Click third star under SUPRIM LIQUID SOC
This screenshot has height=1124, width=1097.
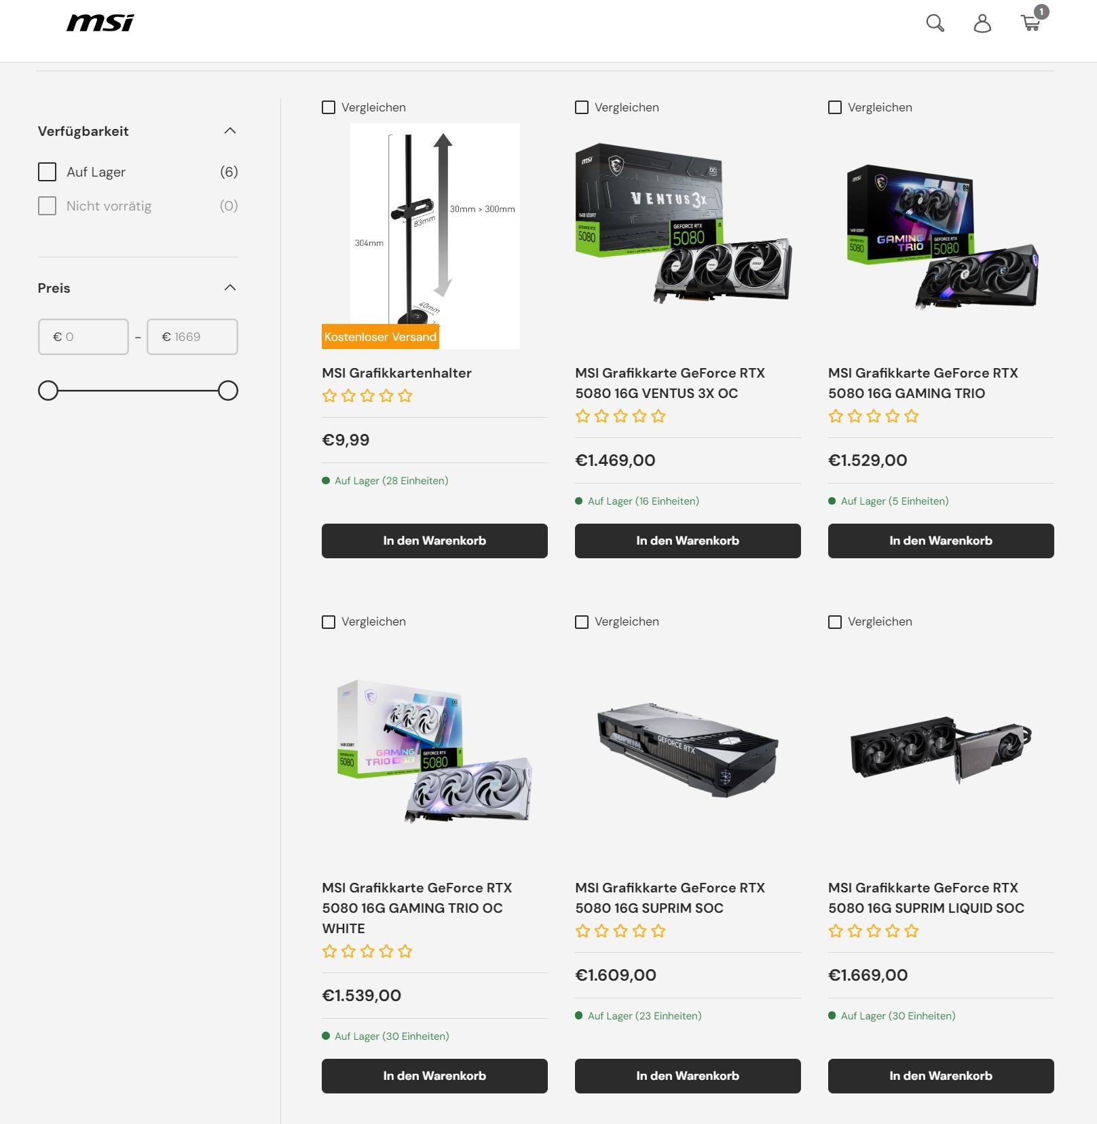pos(874,931)
